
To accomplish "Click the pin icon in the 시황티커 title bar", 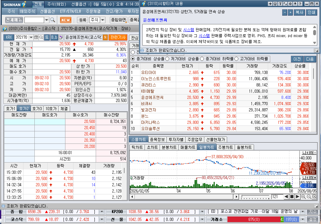I will point(295,4).
